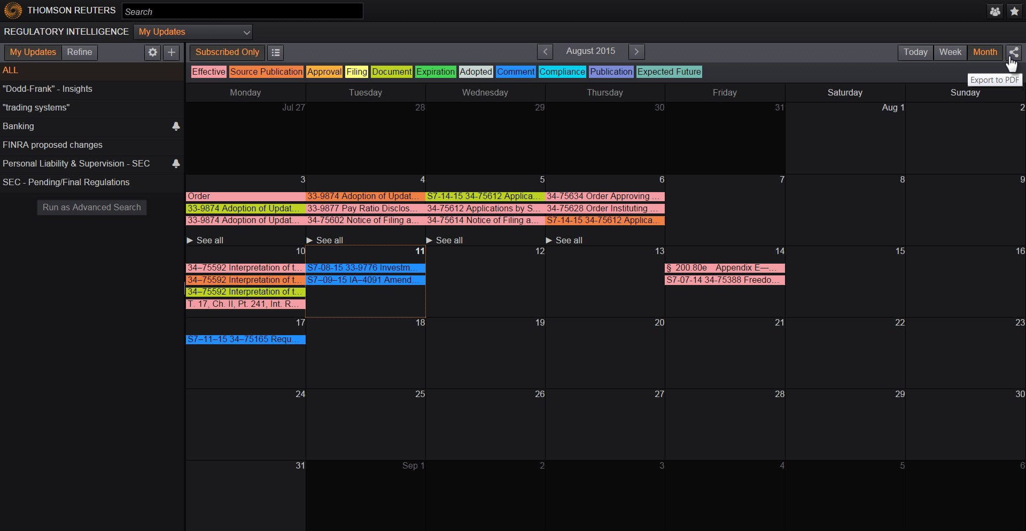The width and height of the screenshot is (1026, 531).
Task: Open "Dodd-Frank" - Insights list
Action: tap(92, 89)
